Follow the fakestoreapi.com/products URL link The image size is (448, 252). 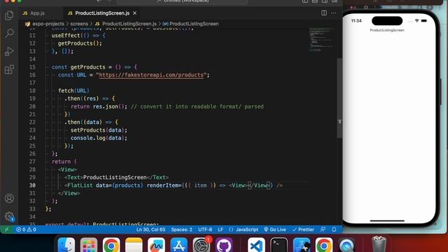coord(151,75)
